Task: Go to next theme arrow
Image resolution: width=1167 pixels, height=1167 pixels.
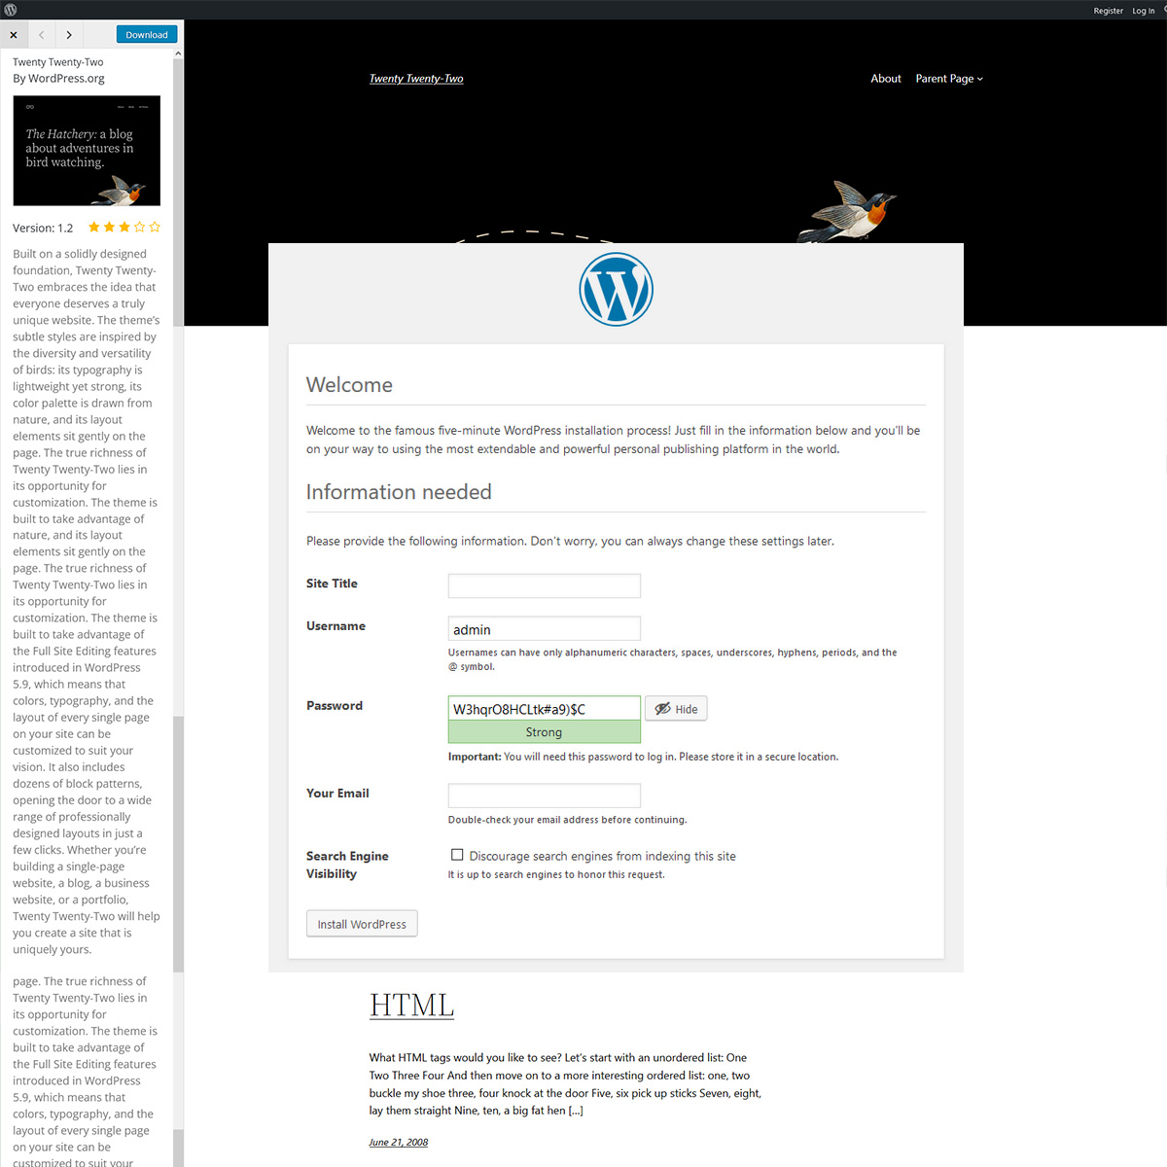Action: click(x=69, y=35)
